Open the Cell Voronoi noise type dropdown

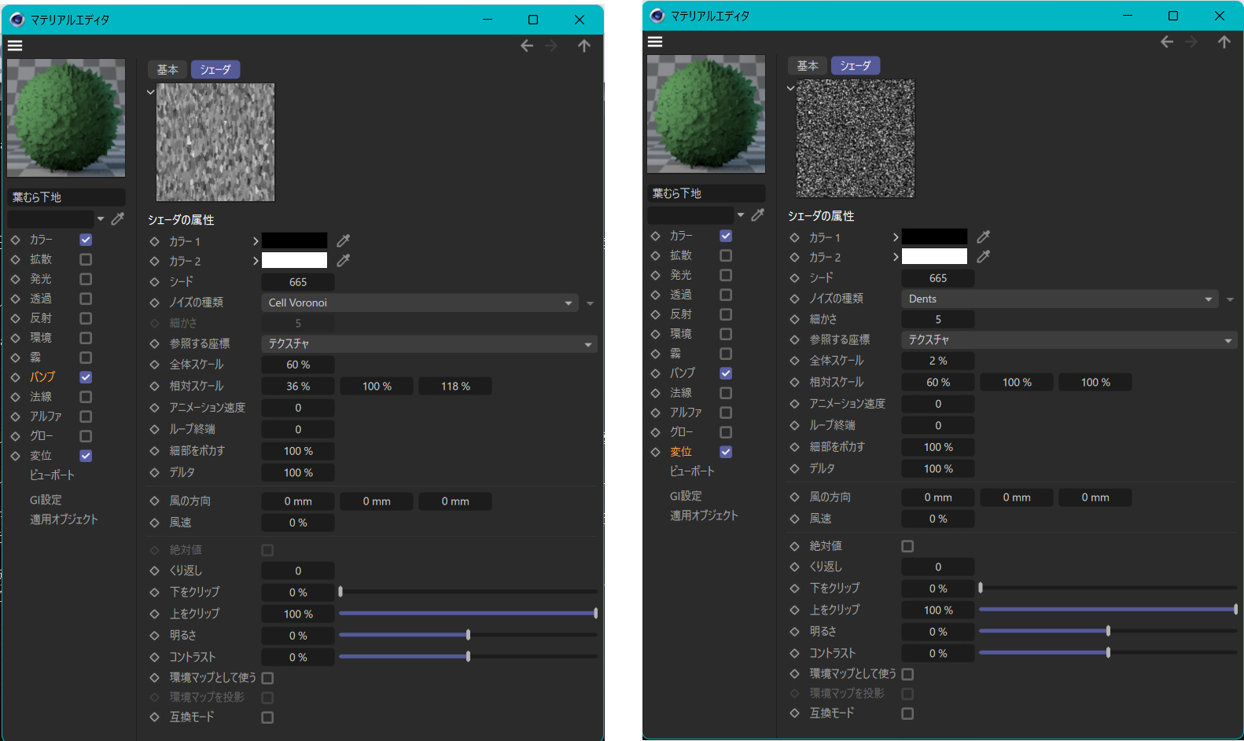[420, 303]
